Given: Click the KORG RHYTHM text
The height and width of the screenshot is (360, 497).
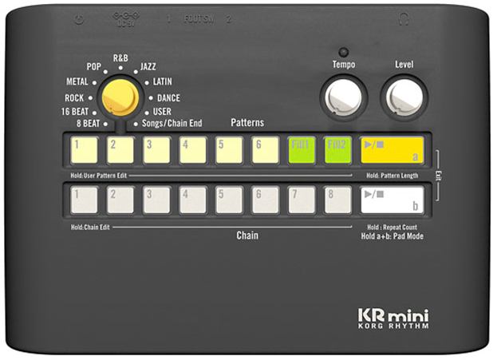Looking at the screenshot, I should (393, 326).
